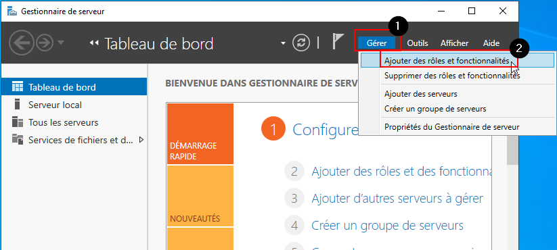Click Ajouter d'autres serveurs à gérer link
The image size is (557, 250).
pyautogui.click(x=397, y=198)
